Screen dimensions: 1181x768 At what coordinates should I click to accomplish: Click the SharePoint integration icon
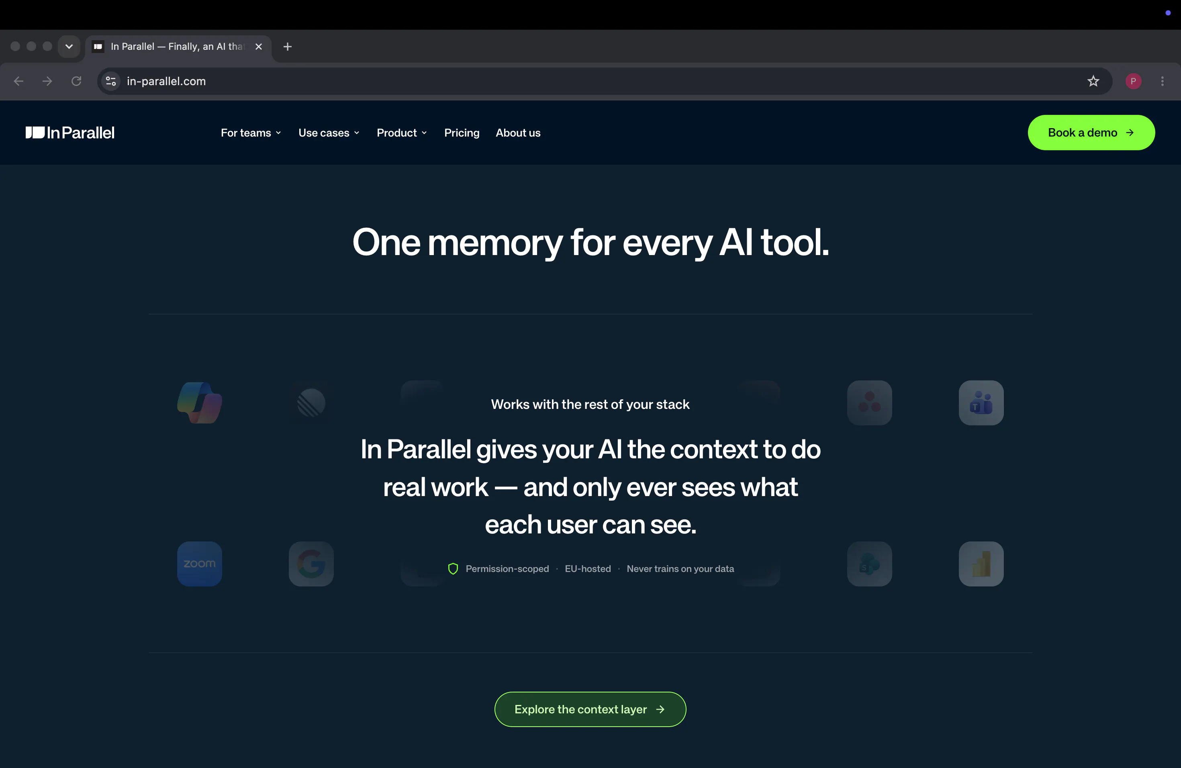point(869,564)
